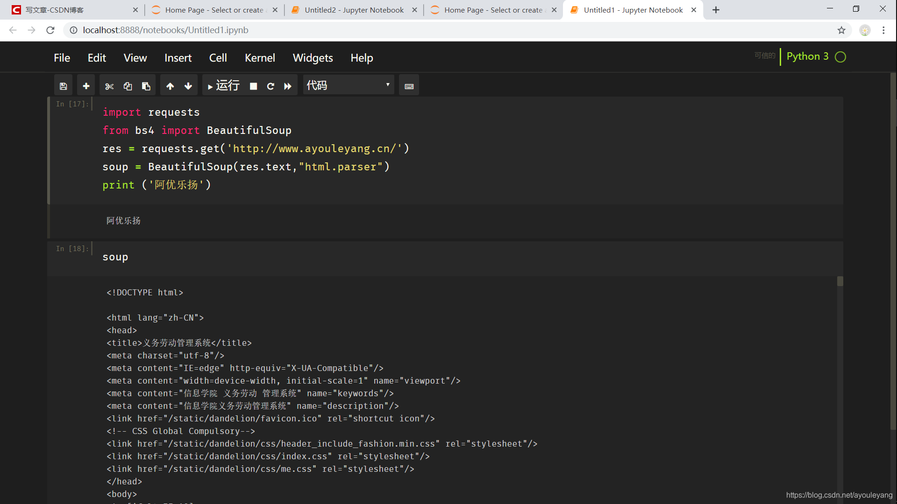Click the Restart kernel icon
This screenshot has height=504, width=897.
[x=271, y=85]
